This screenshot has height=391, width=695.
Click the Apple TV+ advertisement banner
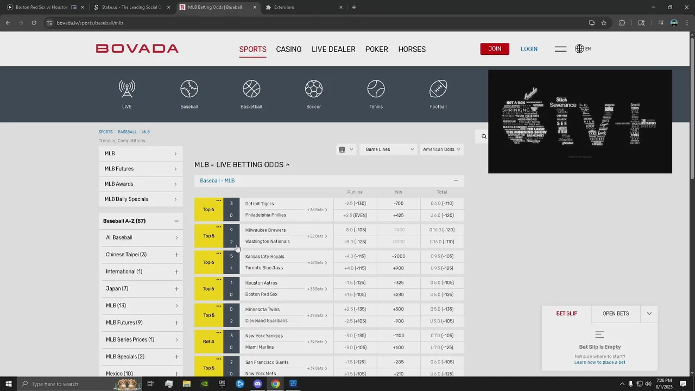[x=580, y=122]
